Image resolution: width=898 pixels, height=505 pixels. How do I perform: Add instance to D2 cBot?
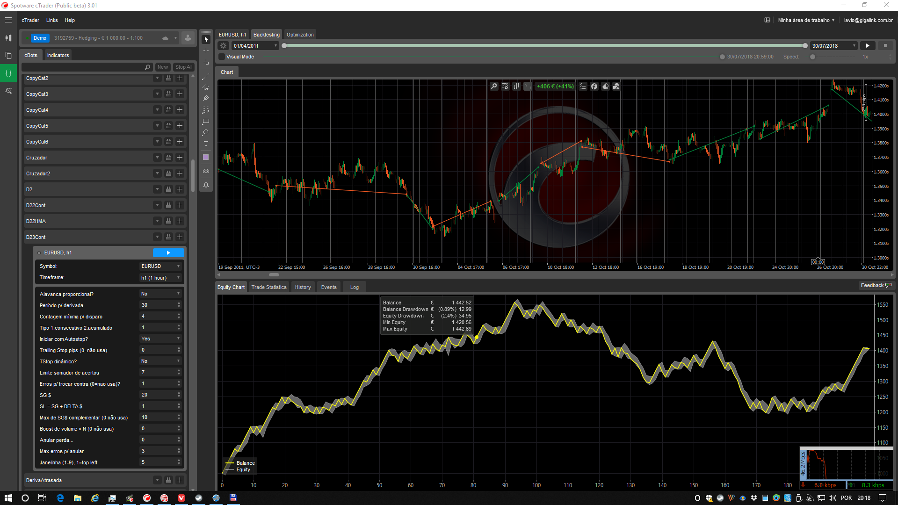[180, 189]
